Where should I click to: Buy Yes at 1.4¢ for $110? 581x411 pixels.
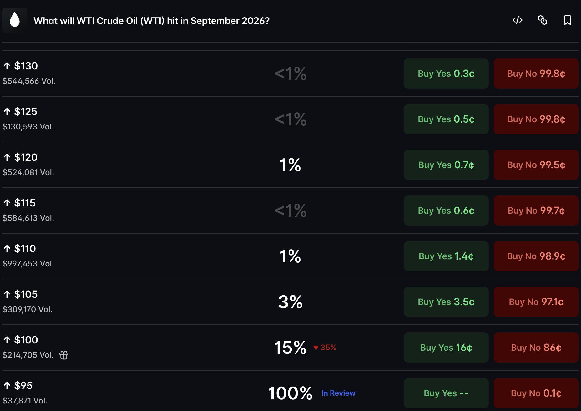[x=446, y=256]
